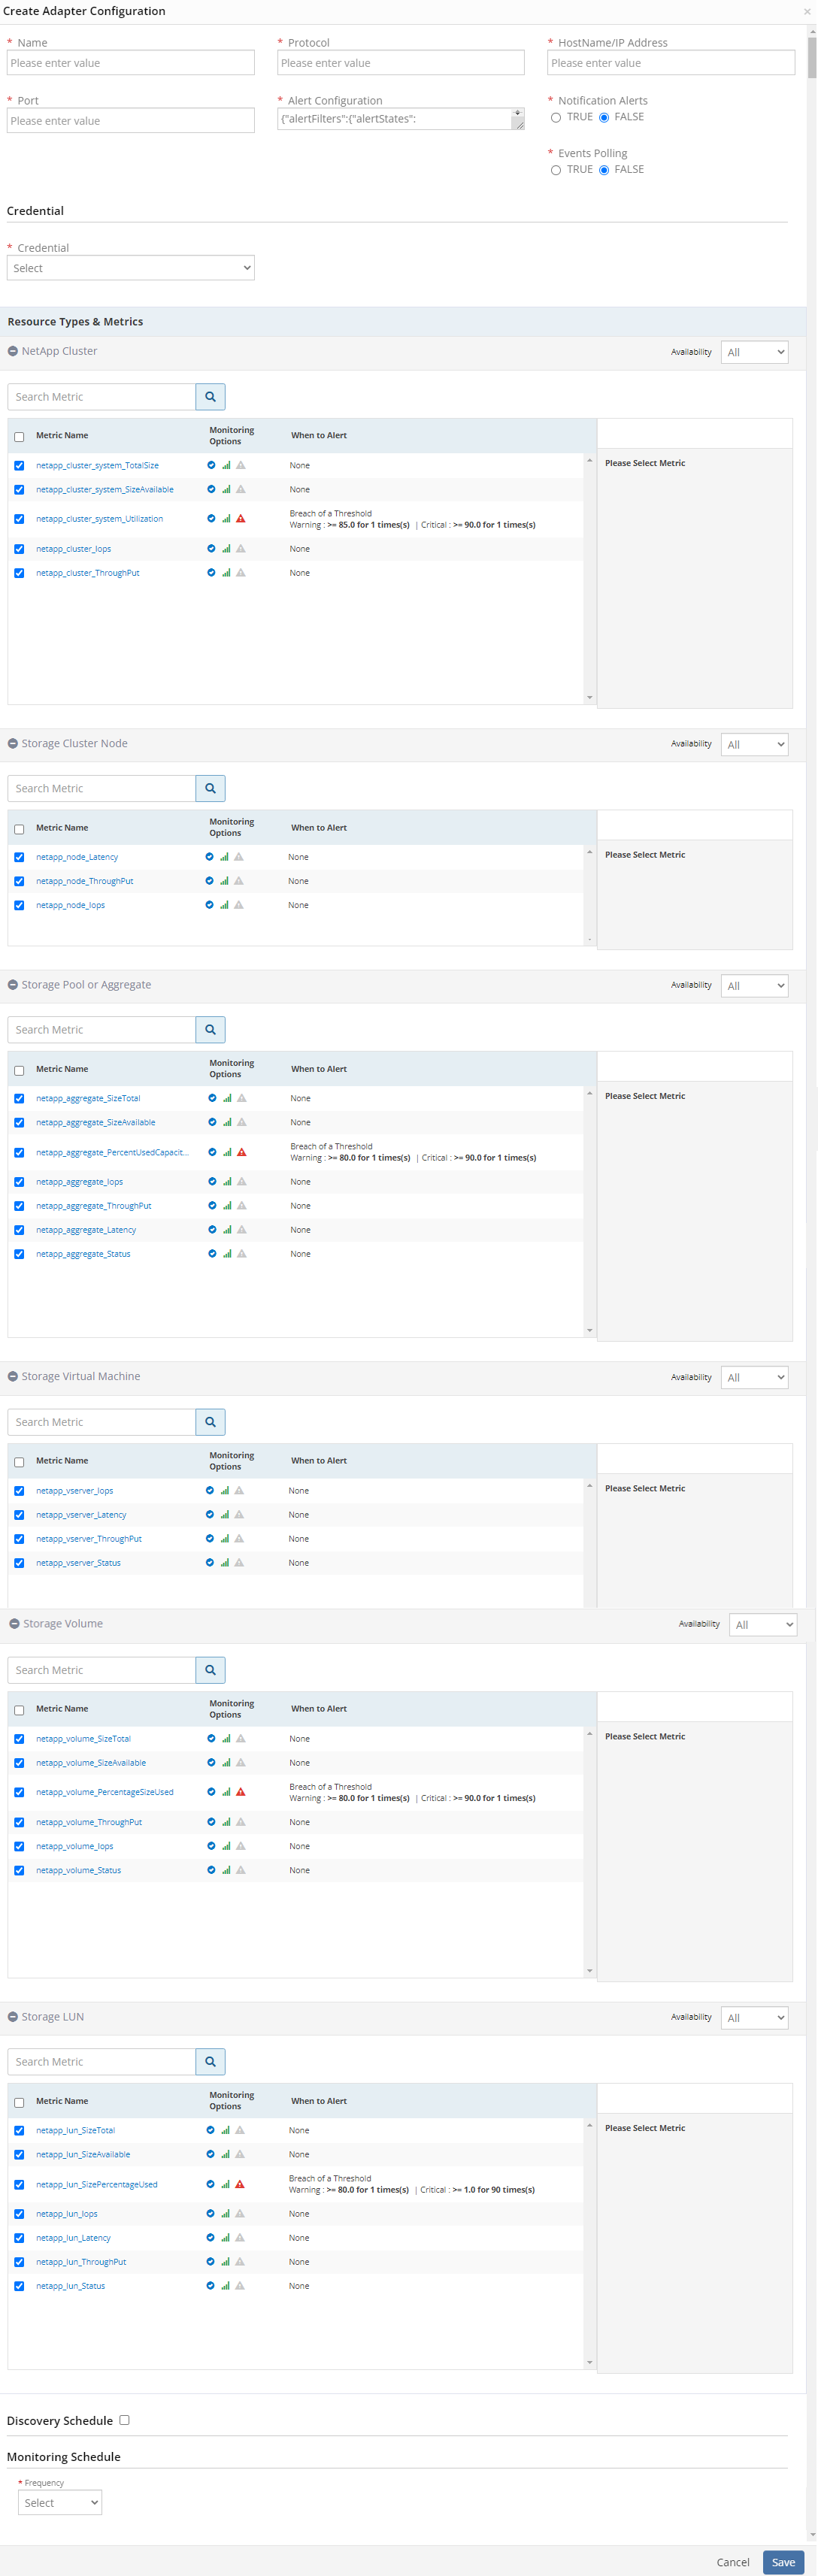This screenshot has height=2576, width=818.
Task: Click the graph icon for netapp_cluster_Iops
Action: click(x=226, y=549)
